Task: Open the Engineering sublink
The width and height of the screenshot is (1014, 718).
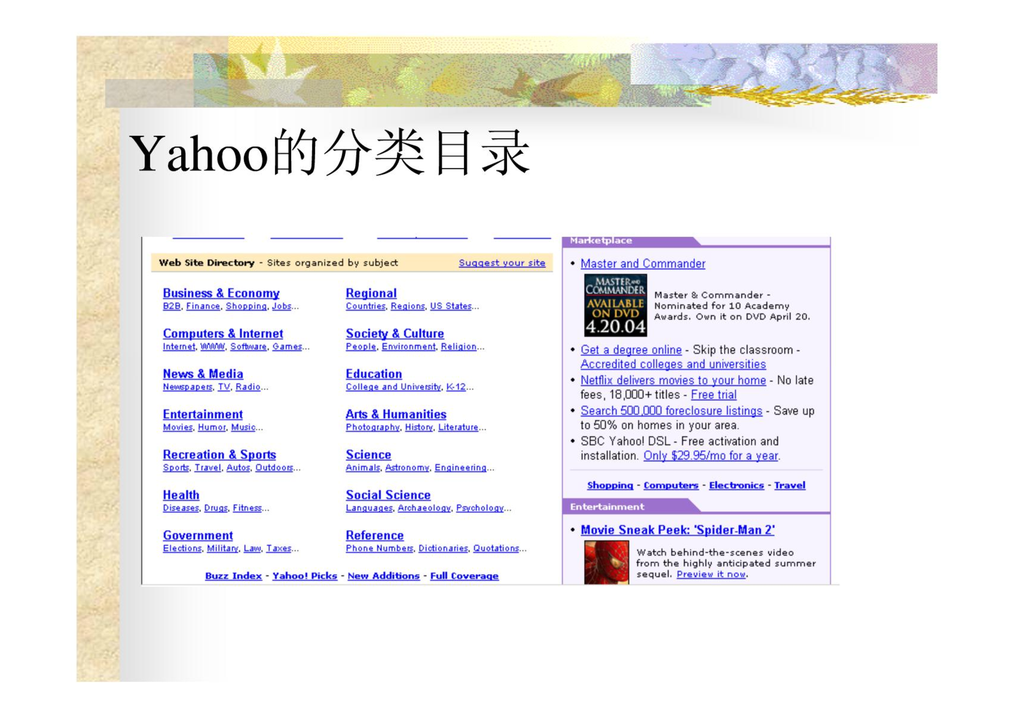Action: click(x=460, y=468)
